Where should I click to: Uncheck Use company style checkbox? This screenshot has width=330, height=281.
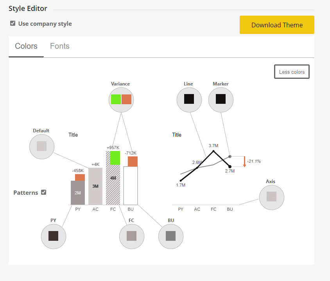(x=13, y=23)
